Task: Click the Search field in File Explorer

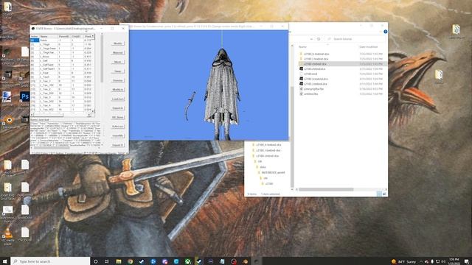Action: tap(356, 39)
